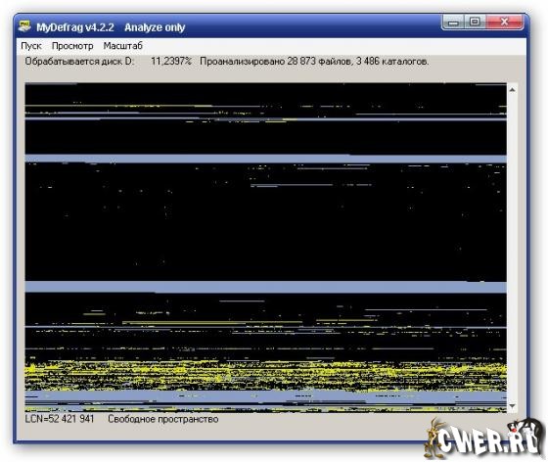
Task: Click the LCN=52 421 941 status text
Action: 60,419
